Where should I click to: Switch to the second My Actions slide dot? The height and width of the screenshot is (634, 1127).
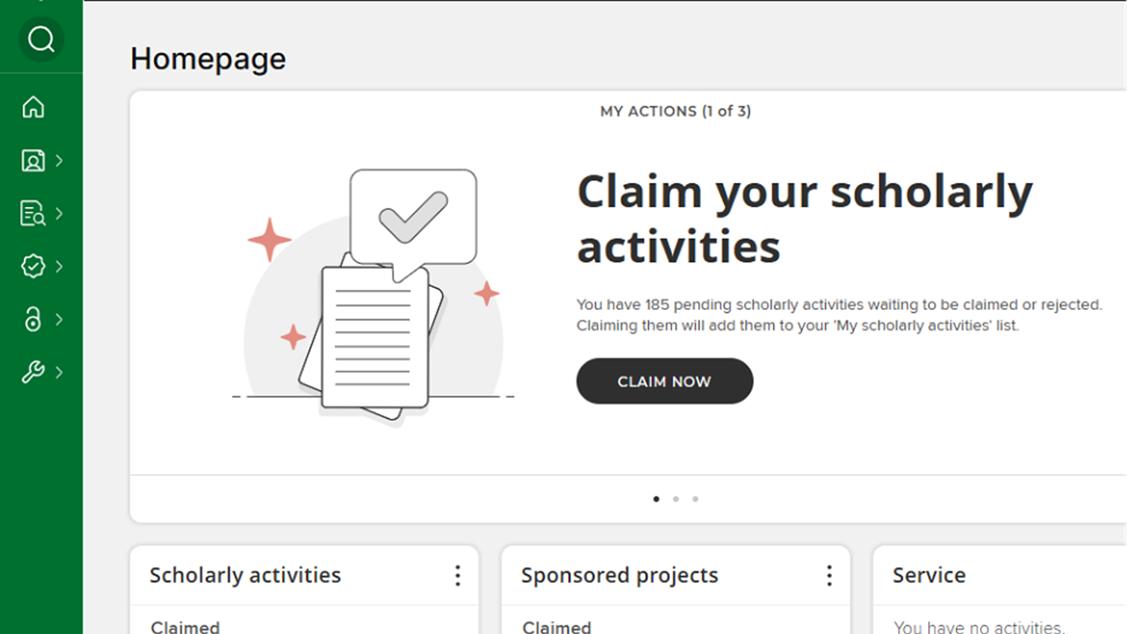click(675, 499)
